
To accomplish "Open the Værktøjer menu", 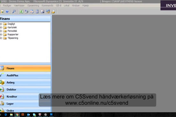I will click(19, 5).
